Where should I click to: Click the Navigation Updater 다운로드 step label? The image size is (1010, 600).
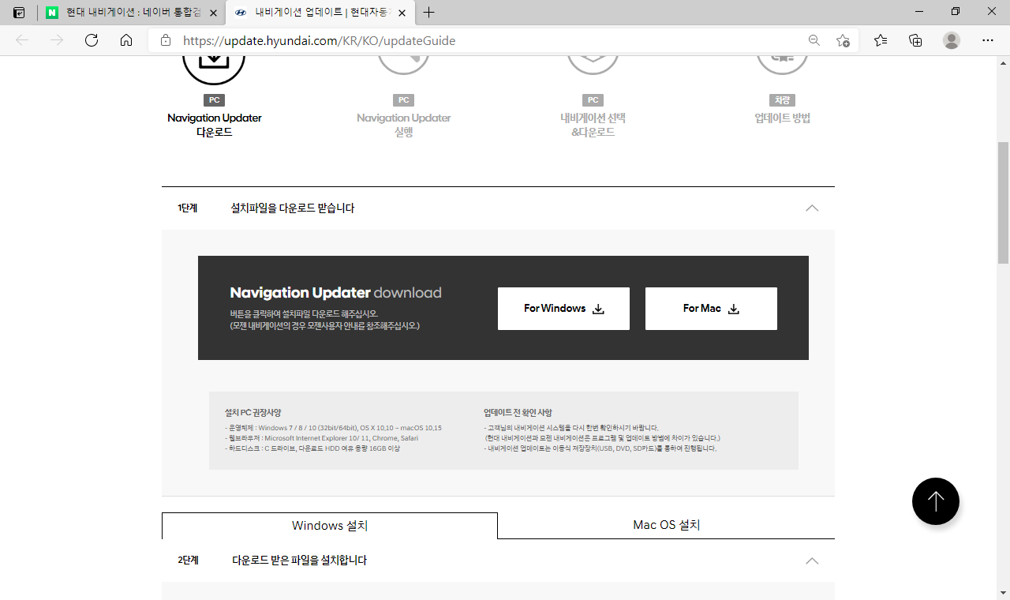[x=214, y=125]
